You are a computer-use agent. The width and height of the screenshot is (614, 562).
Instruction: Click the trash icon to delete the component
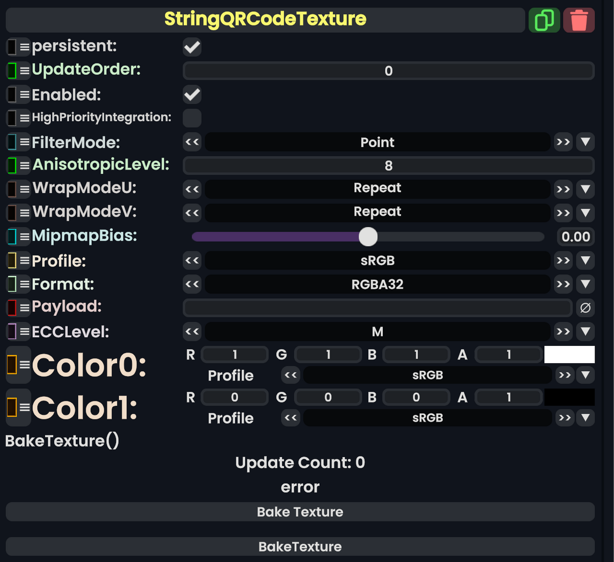tap(579, 20)
